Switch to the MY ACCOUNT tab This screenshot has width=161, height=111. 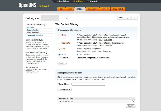coord(93,9)
